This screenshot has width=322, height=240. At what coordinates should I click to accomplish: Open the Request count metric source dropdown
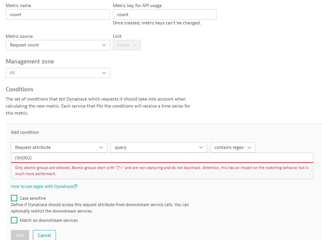click(58, 45)
